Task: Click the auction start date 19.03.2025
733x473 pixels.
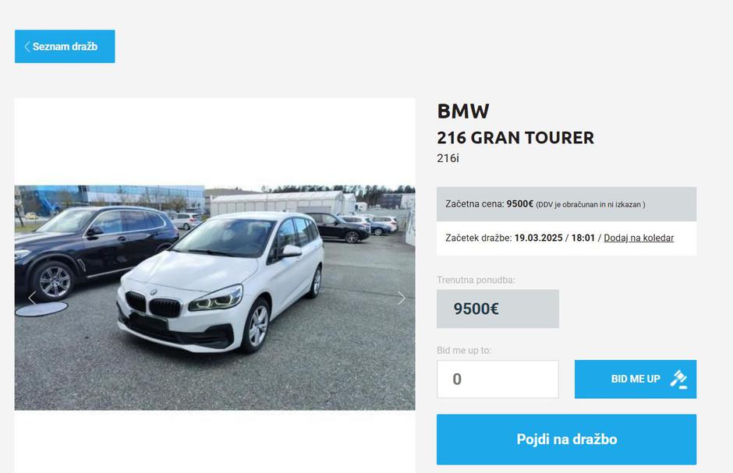Action: (538, 238)
